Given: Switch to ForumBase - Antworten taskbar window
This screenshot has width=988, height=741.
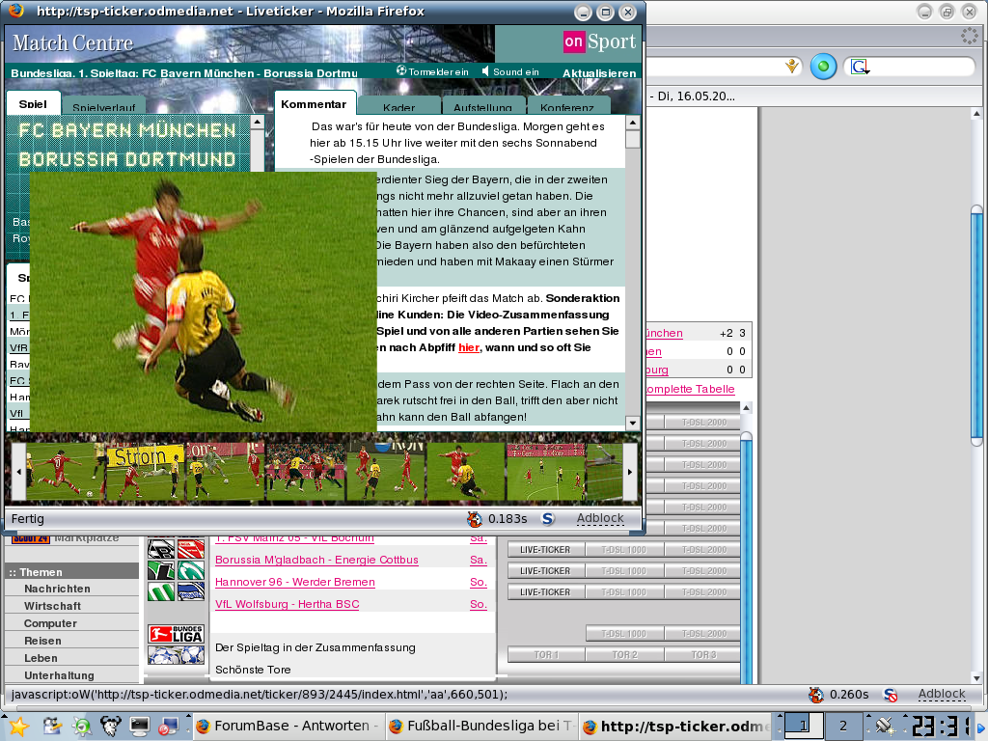Looking at the screenshot, I should coord(287,726).
